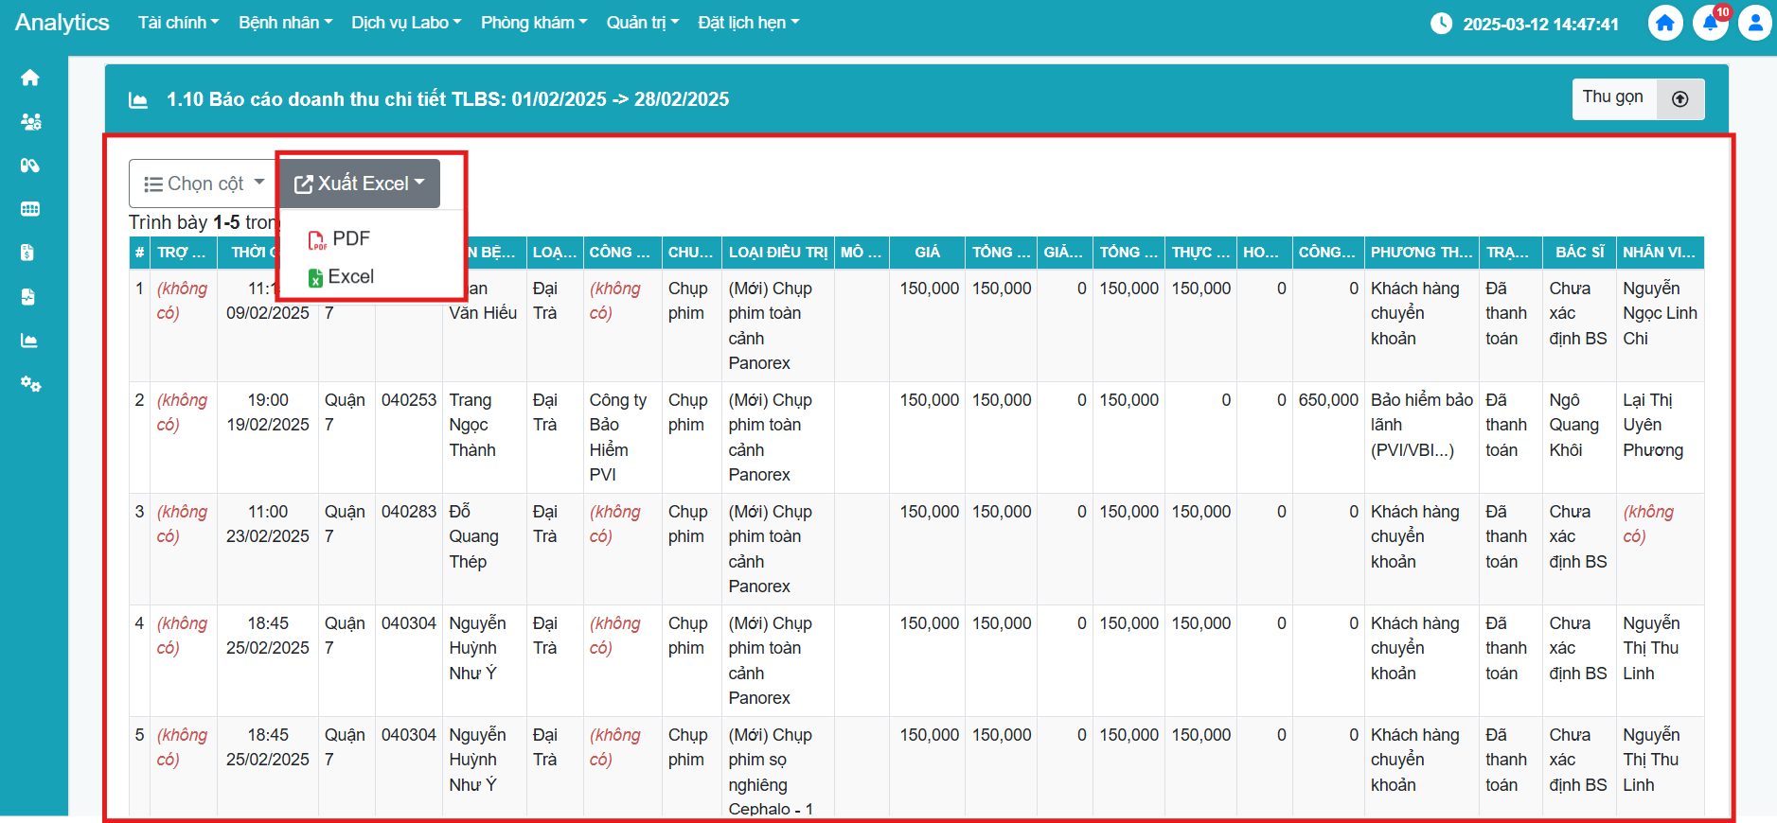Open the sidebar home icon
Viewport: 1777px width, 823px height.
(x=30, y=78)
